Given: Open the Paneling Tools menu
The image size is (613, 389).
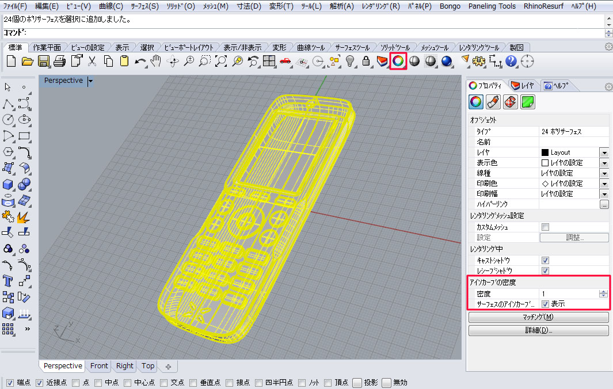Looking at the screenshot, I should (x=492, y=6).
